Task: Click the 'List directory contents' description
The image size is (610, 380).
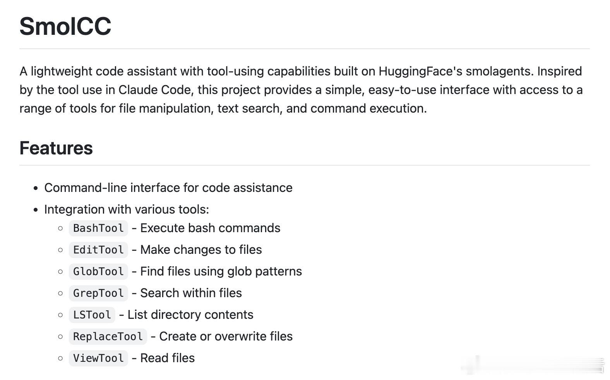Action: pyautogui.click(x=190, y=315)
